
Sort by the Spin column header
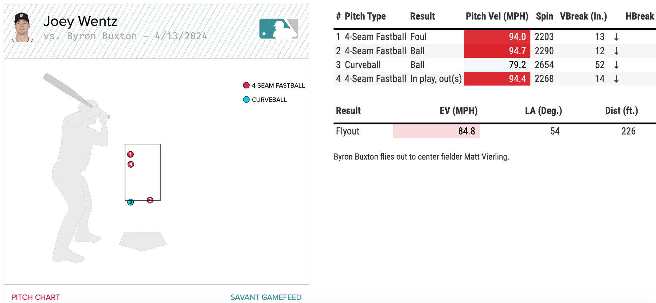pyautogui.click(x=544, y=16)
